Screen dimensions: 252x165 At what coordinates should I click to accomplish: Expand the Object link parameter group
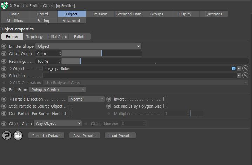(11, 68)
